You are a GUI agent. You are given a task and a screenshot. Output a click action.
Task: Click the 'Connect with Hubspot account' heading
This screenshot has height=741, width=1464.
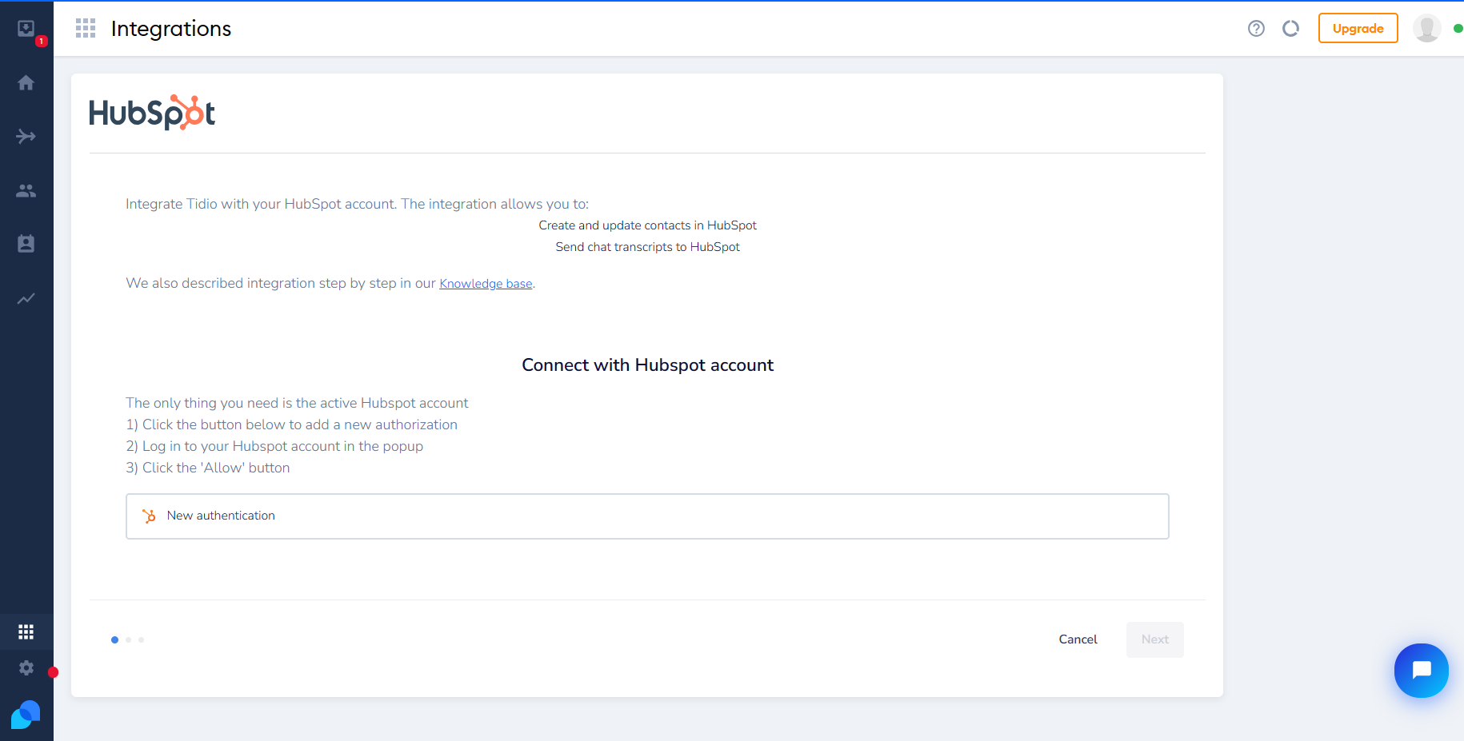click(x=647, y=365)
